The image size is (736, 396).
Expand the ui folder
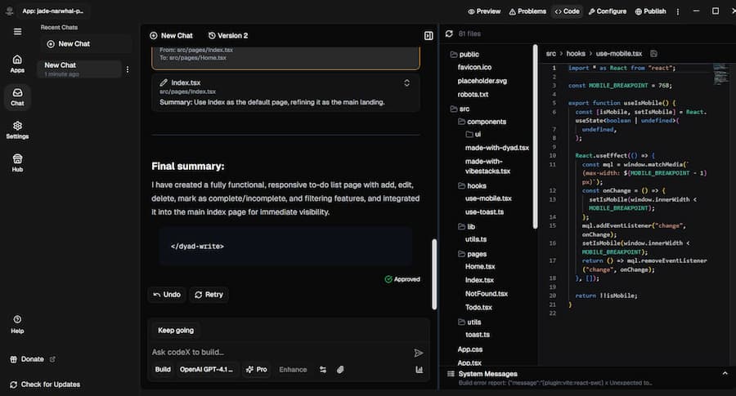point(473,135)
